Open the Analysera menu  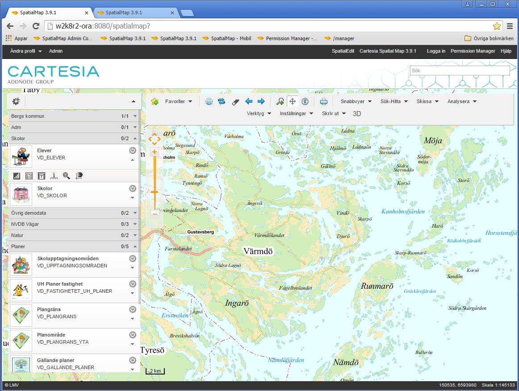[462, 102]
